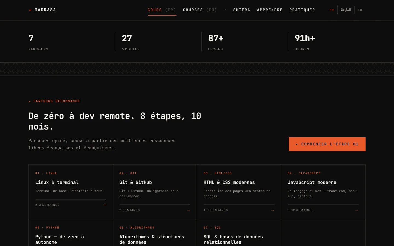This screenshot has width=394, height=246.
Task: Click the '05 · PYTHON' step label
Action: pos(47,228)
